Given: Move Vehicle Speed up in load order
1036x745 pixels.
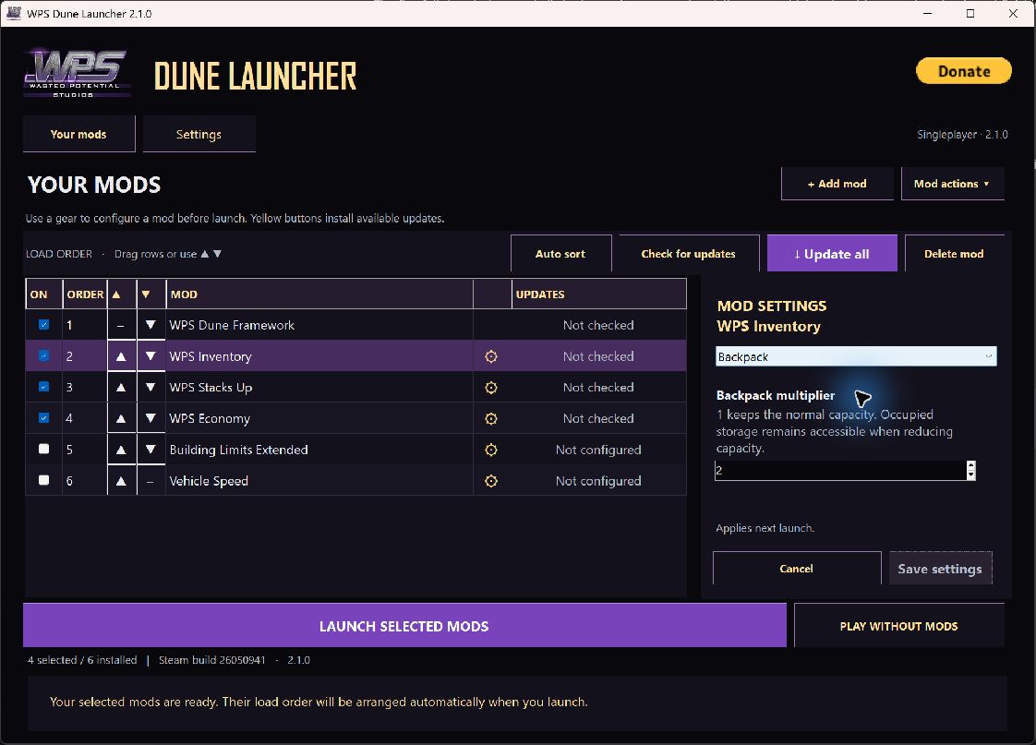Looking at the screenshot, I should coord(121,481).
